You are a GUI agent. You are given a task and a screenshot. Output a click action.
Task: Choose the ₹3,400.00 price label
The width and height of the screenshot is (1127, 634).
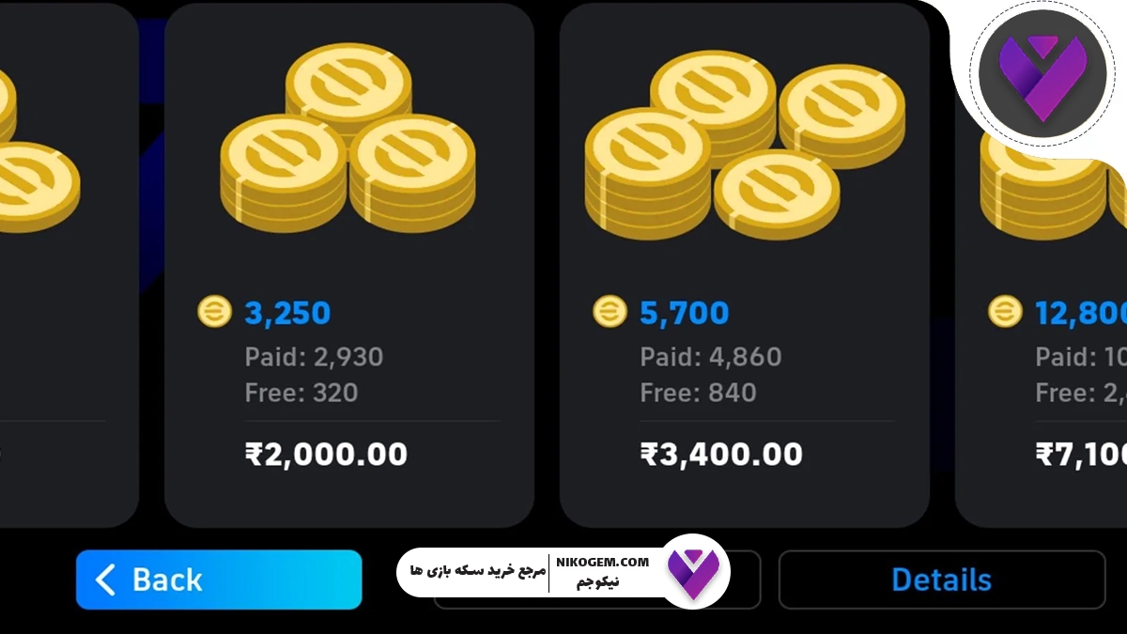[721, 455]
